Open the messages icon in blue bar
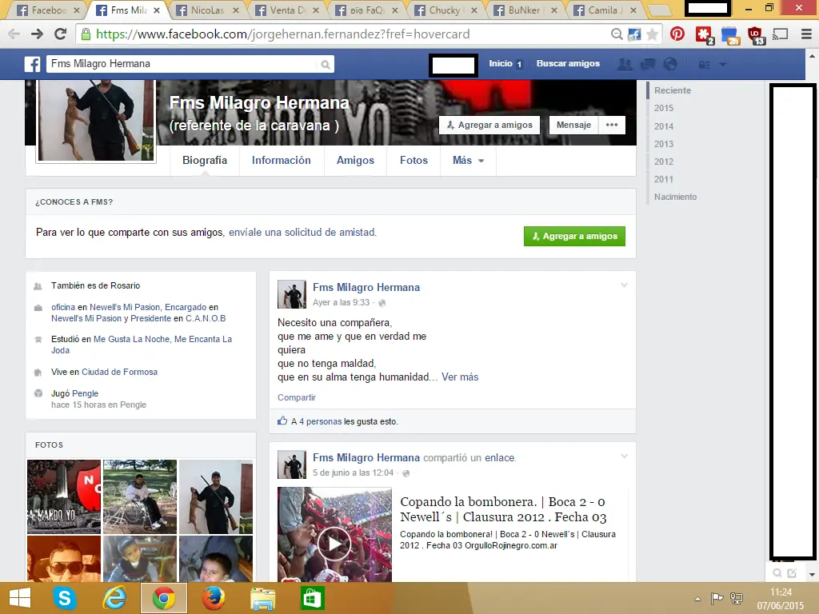 pyautogui.click(x=648, y=64)
